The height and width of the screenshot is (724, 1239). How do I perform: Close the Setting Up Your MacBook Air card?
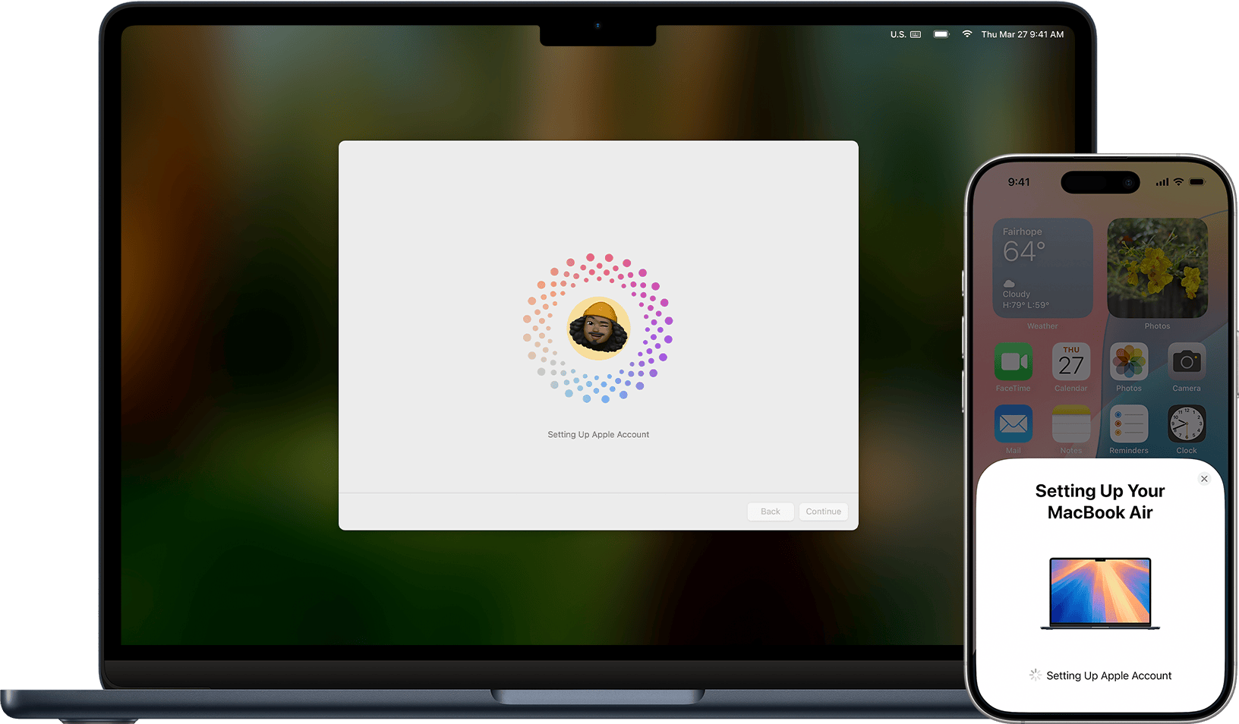pos(1204,479)
